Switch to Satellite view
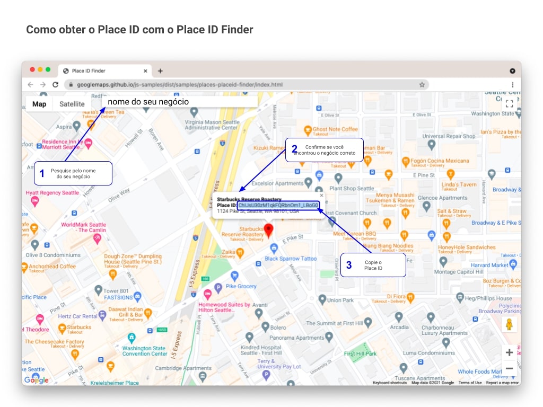The width and height of the screenshot is (543, 407). [x=72, y=104]
